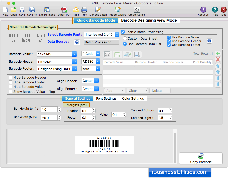Open the General Settings tab
This screenshot has width=228, height=178.
click(x=77, y=99)
